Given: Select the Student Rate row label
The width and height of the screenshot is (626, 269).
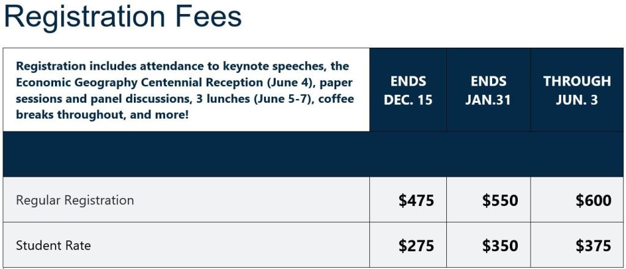Looking at the screenshot, I should (53, 245).
